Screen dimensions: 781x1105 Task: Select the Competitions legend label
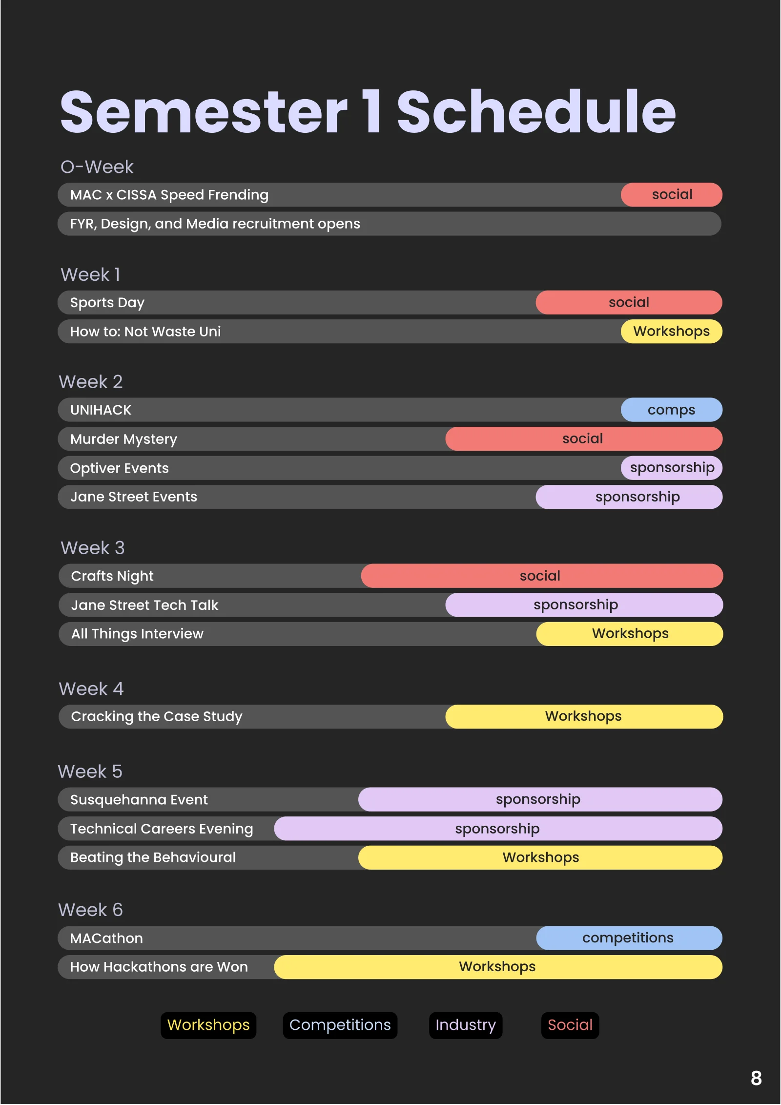340,1025
